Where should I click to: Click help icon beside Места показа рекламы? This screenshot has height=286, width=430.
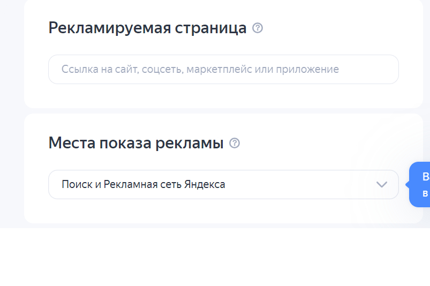coord(235,143)
